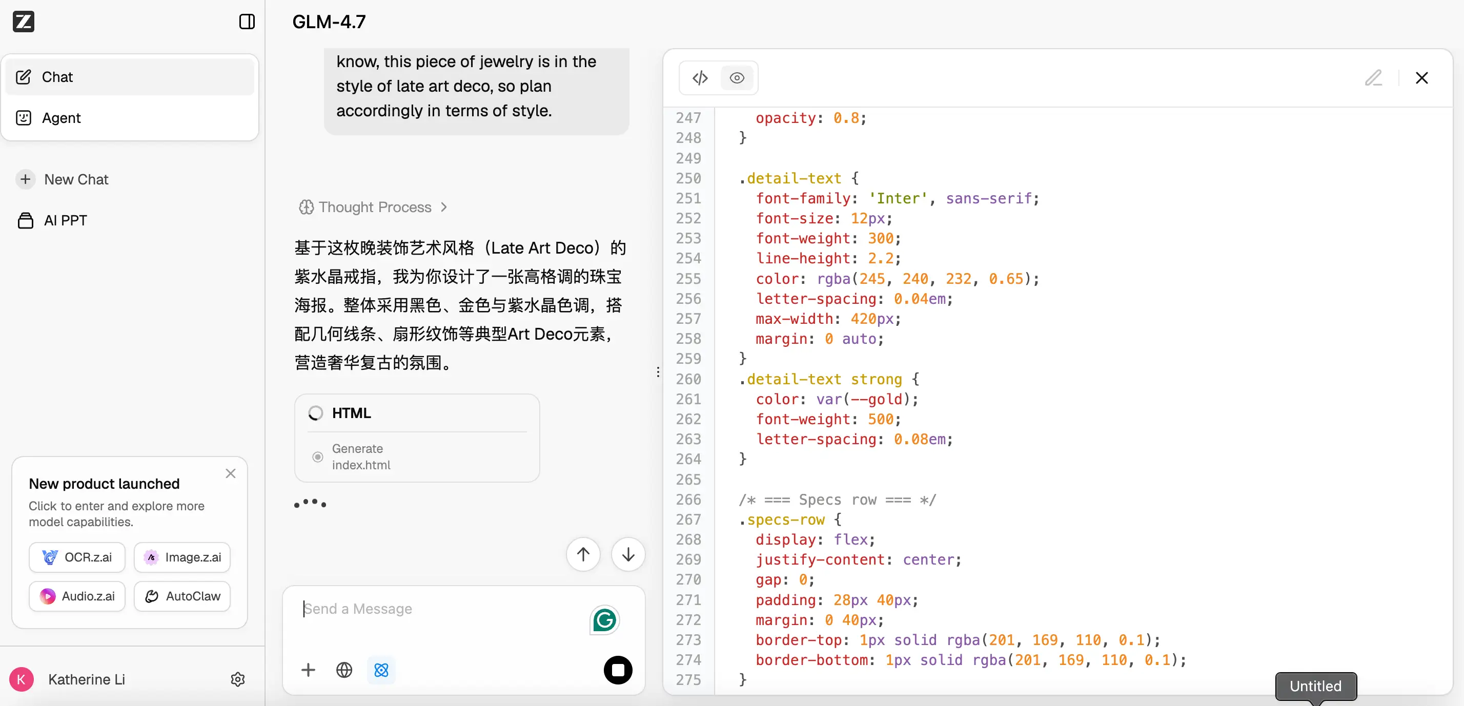Click the HTML loading spinner icon

(x=315, y=413)
